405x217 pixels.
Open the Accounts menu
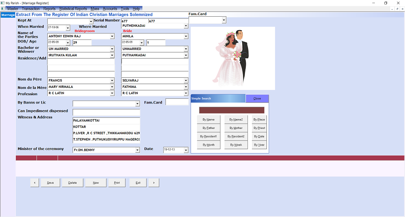[110, 9]
